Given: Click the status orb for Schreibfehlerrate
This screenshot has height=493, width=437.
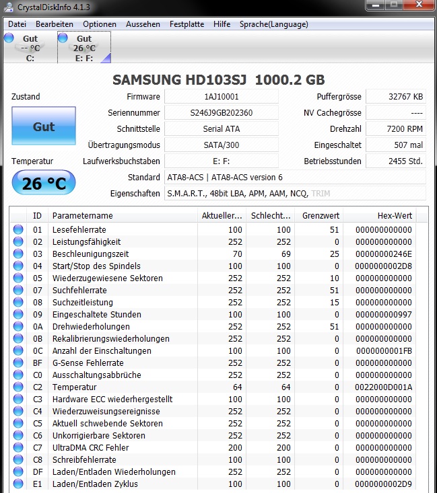Looking at the screenshot, I should 18,459.
